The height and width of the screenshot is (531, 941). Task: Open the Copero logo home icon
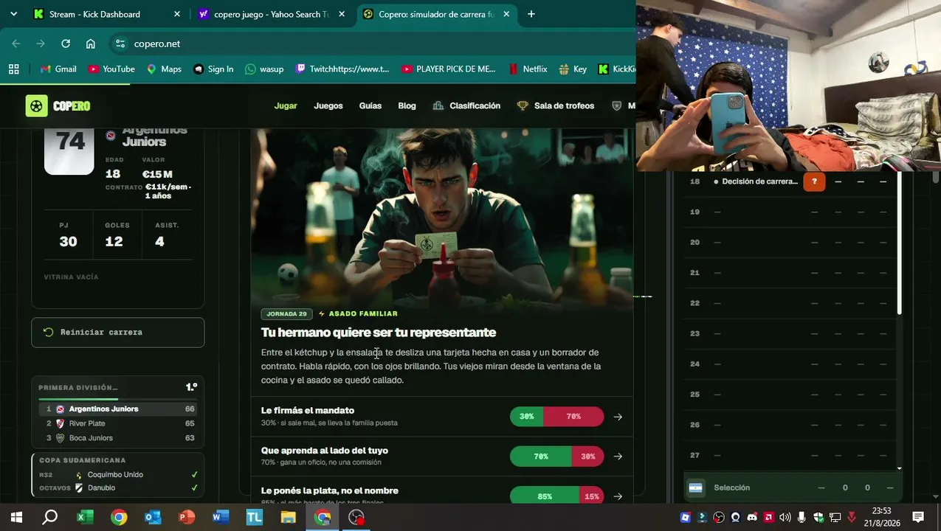37,105
